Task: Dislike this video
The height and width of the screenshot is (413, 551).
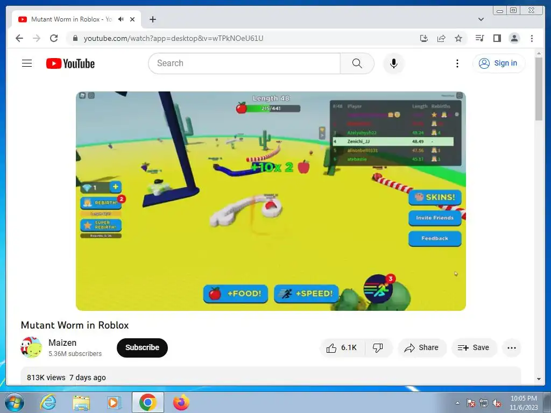Action: pos(378,348)
